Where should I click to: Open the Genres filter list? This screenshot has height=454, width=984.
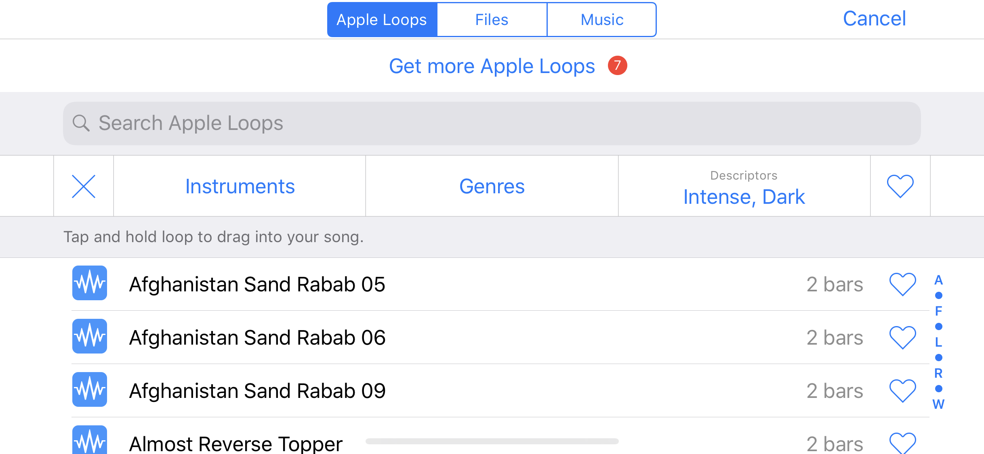(492, 186)
